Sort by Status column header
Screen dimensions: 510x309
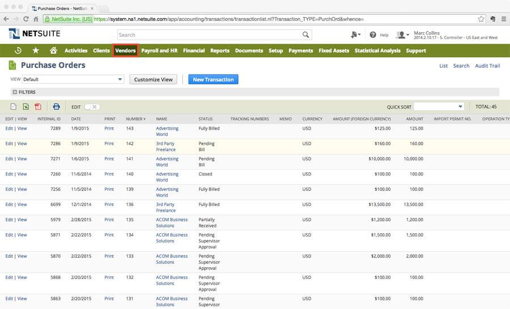point(205,119)
